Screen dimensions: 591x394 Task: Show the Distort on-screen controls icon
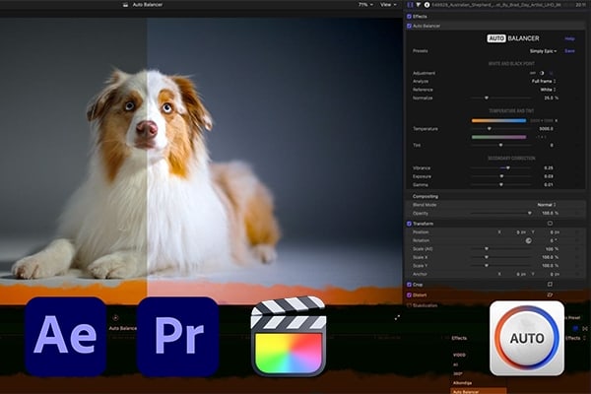[550, 295]
